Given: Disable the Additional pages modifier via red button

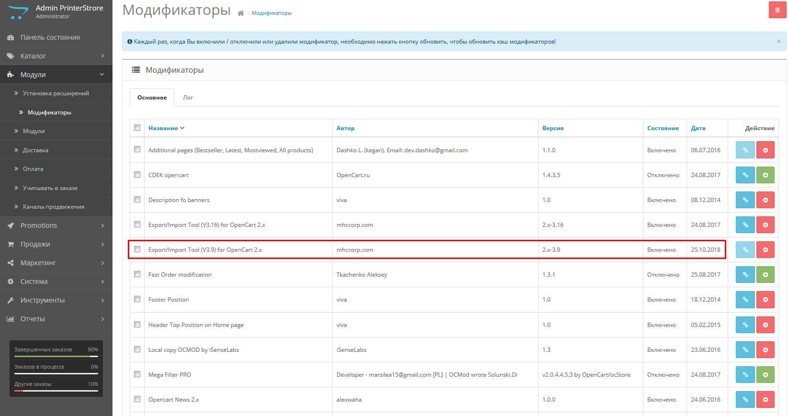Looking at the screenshot, I should pos(765,150).
